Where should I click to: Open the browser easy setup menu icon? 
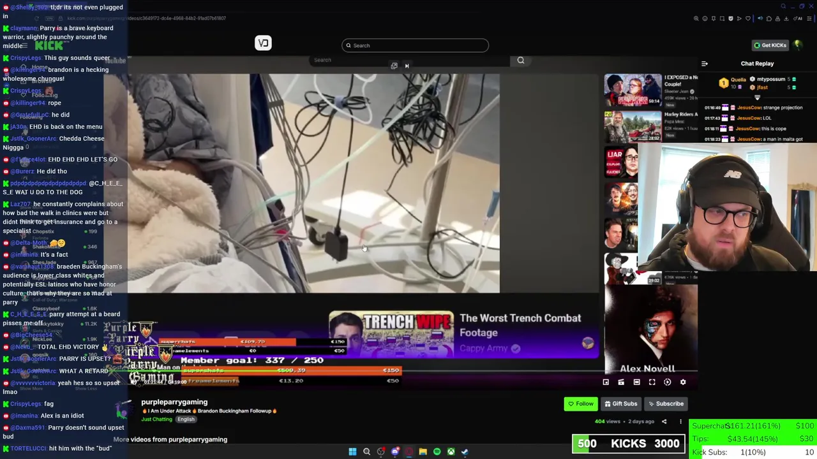point(809,18)
